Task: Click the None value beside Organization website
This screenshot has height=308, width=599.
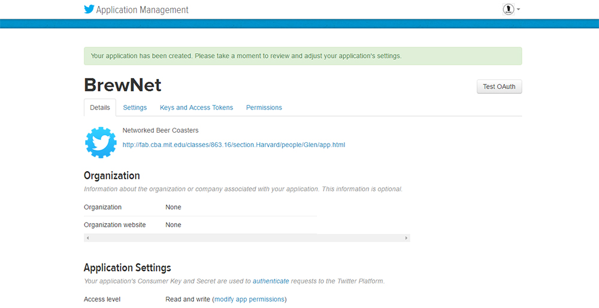Action: (174, 225)
